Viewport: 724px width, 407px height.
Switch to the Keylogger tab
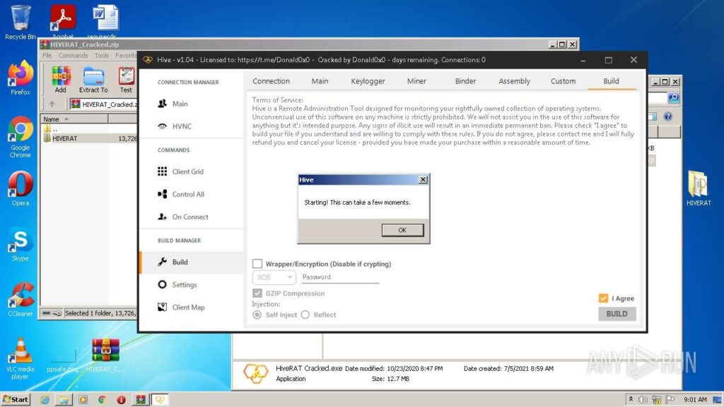click(368, 81)
